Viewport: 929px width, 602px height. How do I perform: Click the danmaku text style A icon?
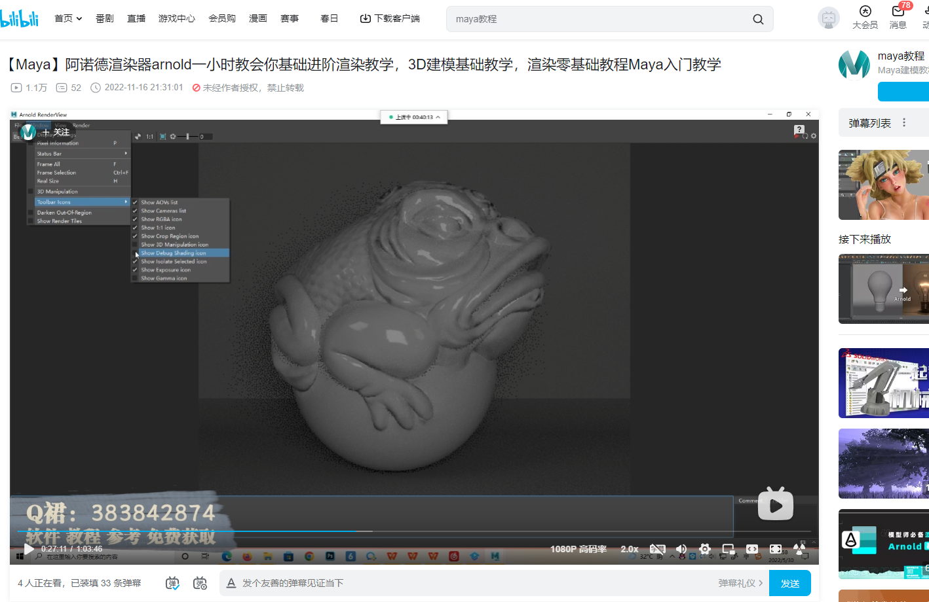click(x=231, y=583)
